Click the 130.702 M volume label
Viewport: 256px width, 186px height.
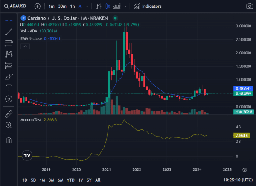point(244,112)
